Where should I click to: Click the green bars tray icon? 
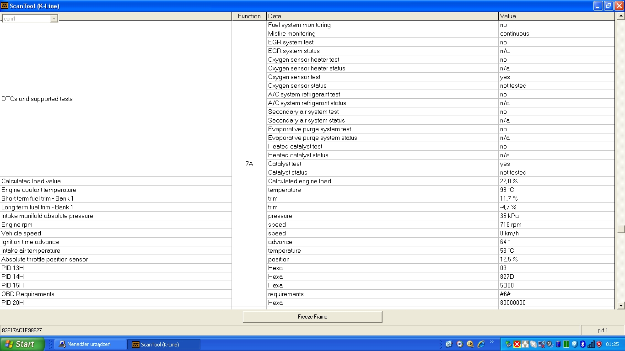(566, 344)
